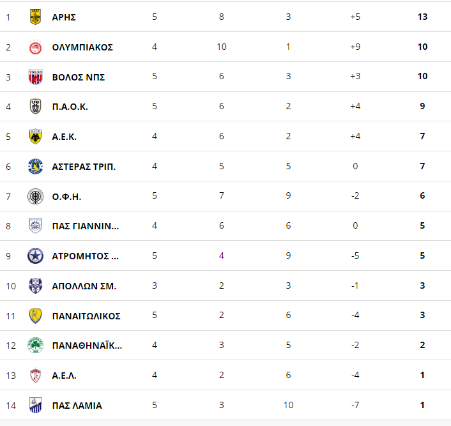Open the ΑΠΟΛΛΩΝ ΣΜ. team name link
Screen dimensions: 451x426
pos(84,286)
